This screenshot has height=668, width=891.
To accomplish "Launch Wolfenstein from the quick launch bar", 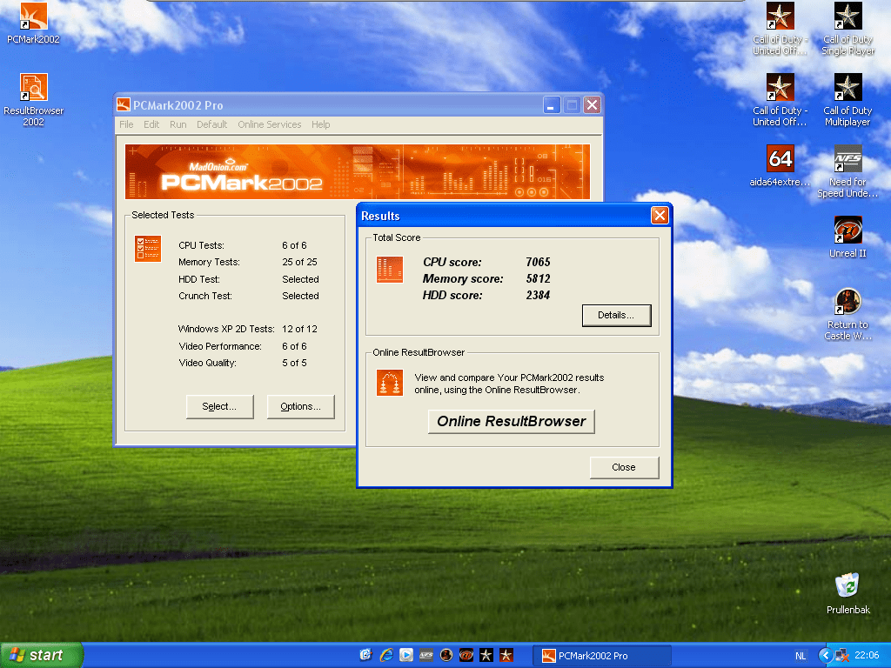I will (x=446, y=655).
